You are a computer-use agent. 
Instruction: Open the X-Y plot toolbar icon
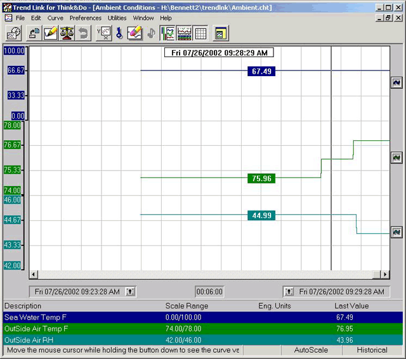click(103, 33)
